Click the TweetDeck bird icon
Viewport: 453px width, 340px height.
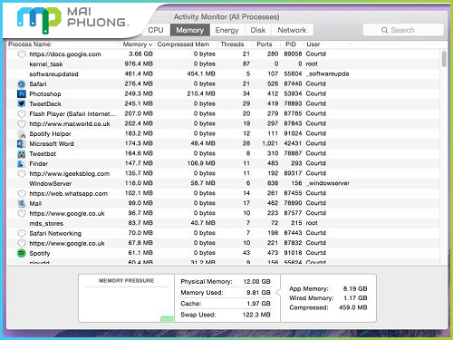(22, 104)
